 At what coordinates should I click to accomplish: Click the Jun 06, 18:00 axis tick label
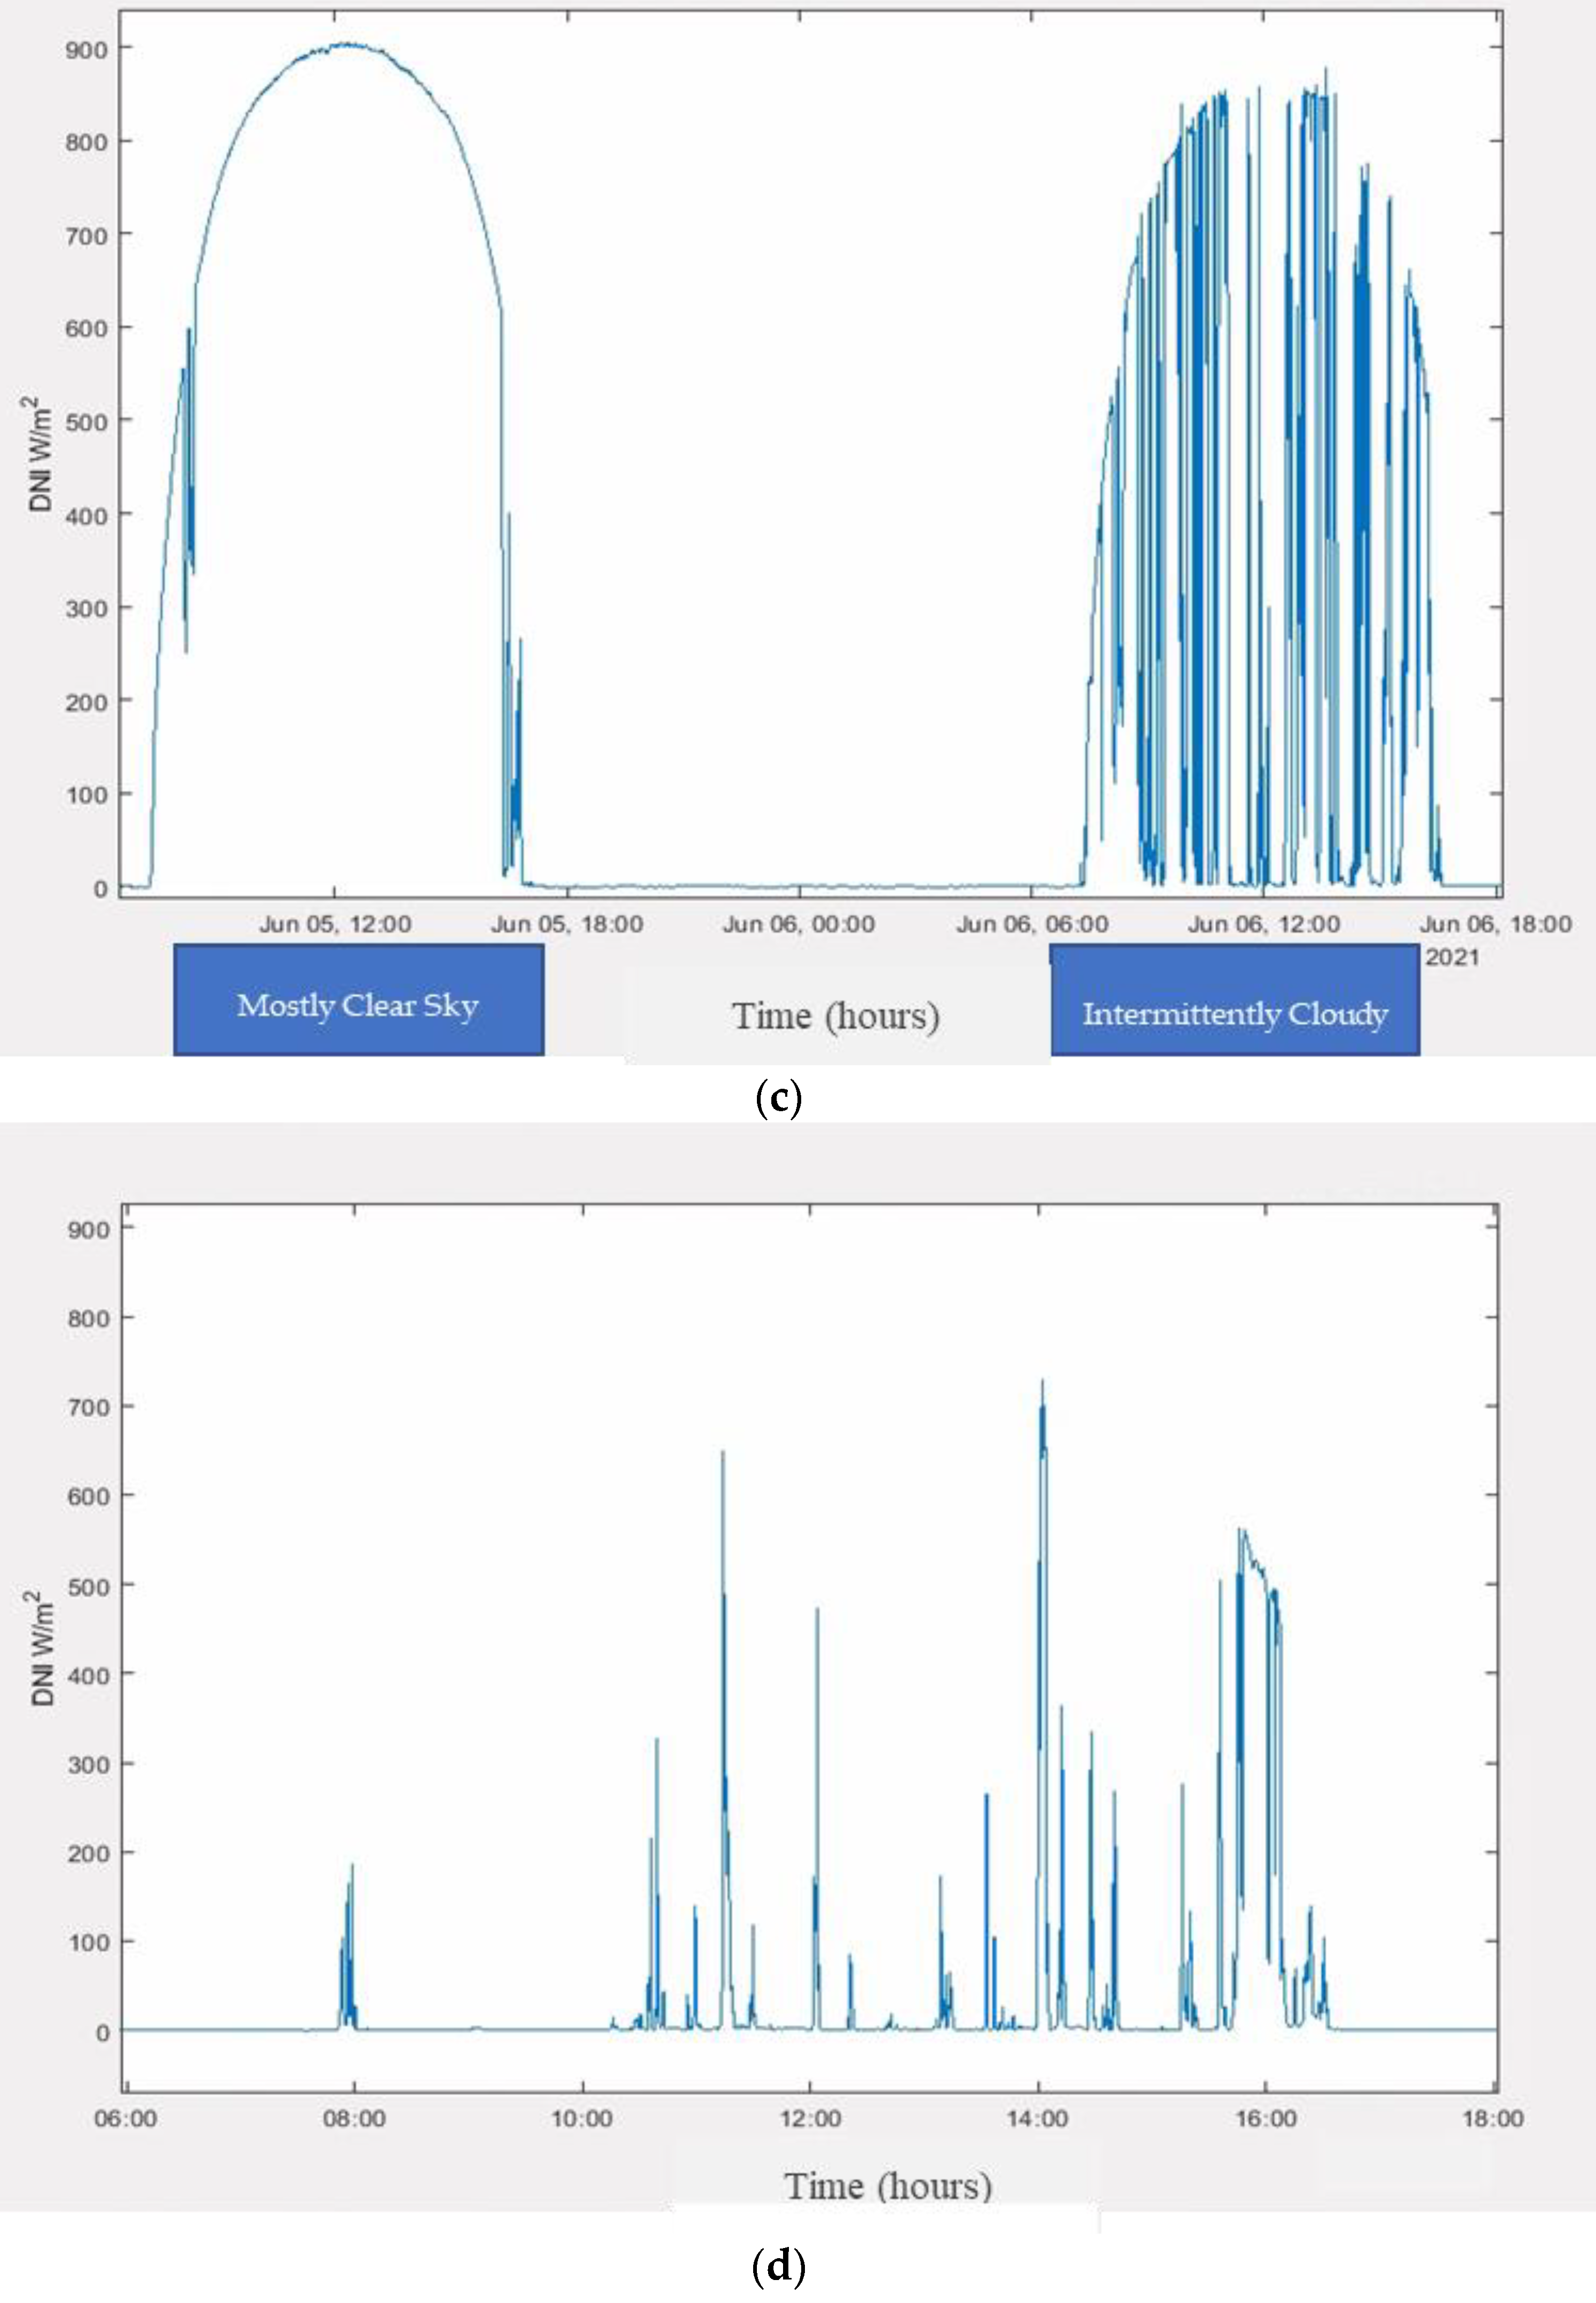[x=1495, y=923]
